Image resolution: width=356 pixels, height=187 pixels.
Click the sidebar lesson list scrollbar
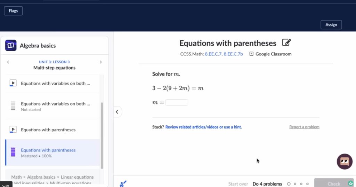pyautogui.click(x=102, y=135)
